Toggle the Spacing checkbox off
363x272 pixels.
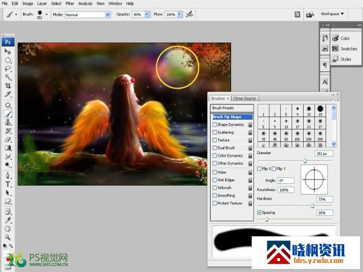(x=260, y=212)
